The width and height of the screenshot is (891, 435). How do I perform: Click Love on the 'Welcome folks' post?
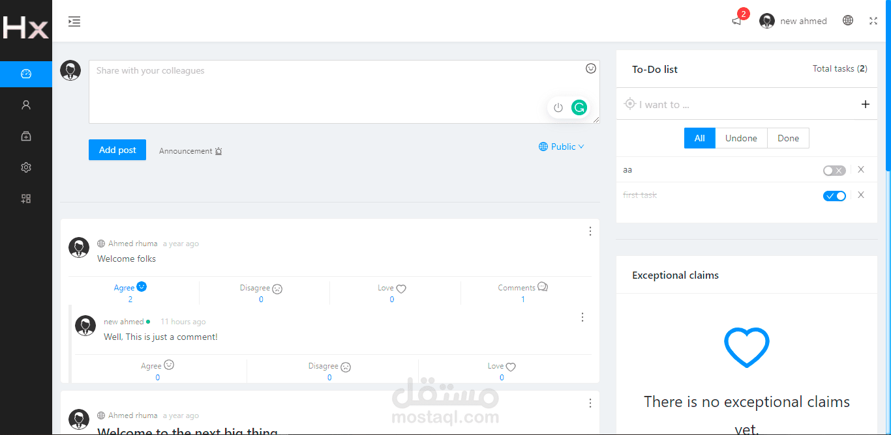point(392,288)
